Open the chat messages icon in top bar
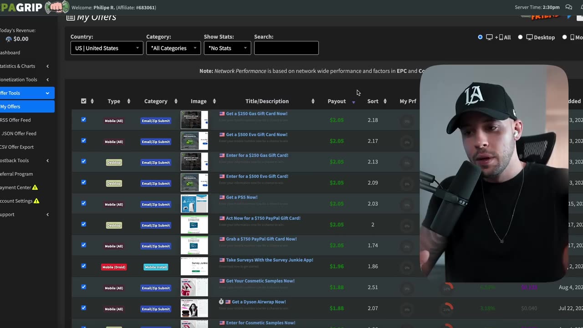Viewport: 583px width, 328px height. pyautogui.click(x=568, y=7)
